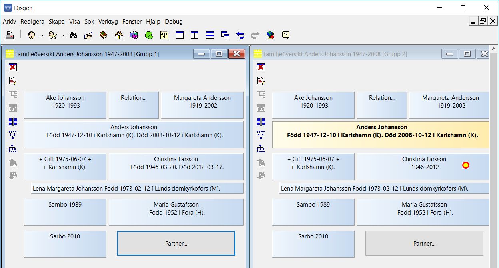Click the single-window layout toolbar icon
499x268 pixels.
coord(180,35)
